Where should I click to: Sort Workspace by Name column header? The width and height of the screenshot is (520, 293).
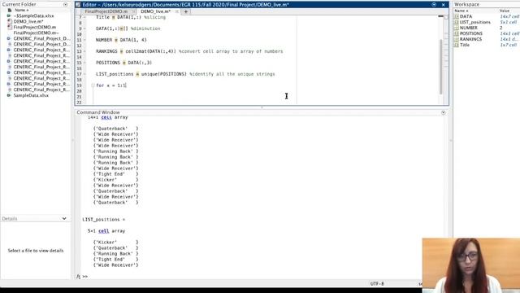click(x=461, y=11)
